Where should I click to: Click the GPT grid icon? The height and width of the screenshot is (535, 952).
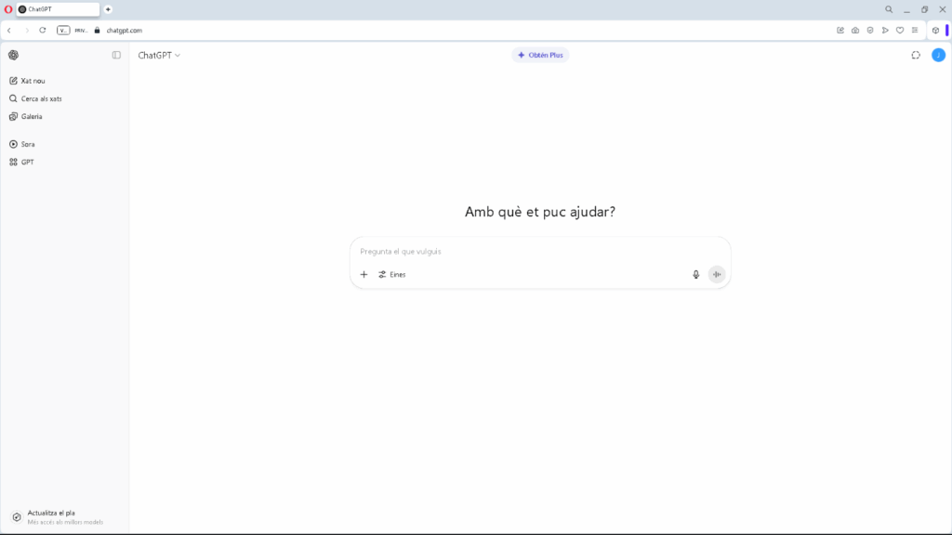click(13, 162)
